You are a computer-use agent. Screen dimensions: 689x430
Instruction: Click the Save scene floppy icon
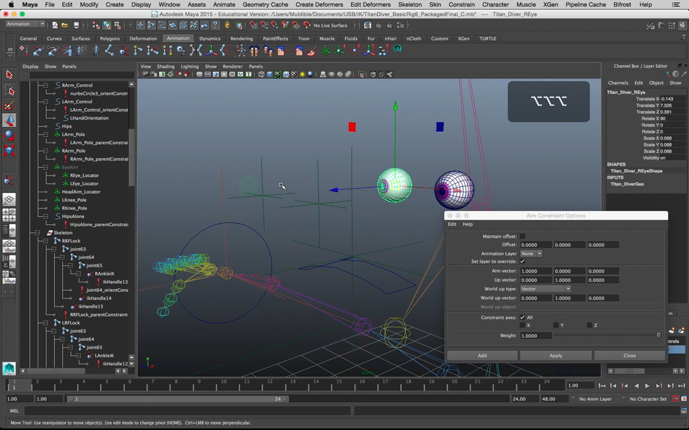coord(76,26)
